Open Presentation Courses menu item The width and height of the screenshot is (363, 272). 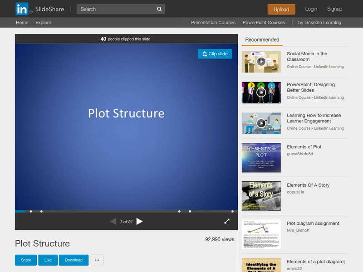[213, 22]
